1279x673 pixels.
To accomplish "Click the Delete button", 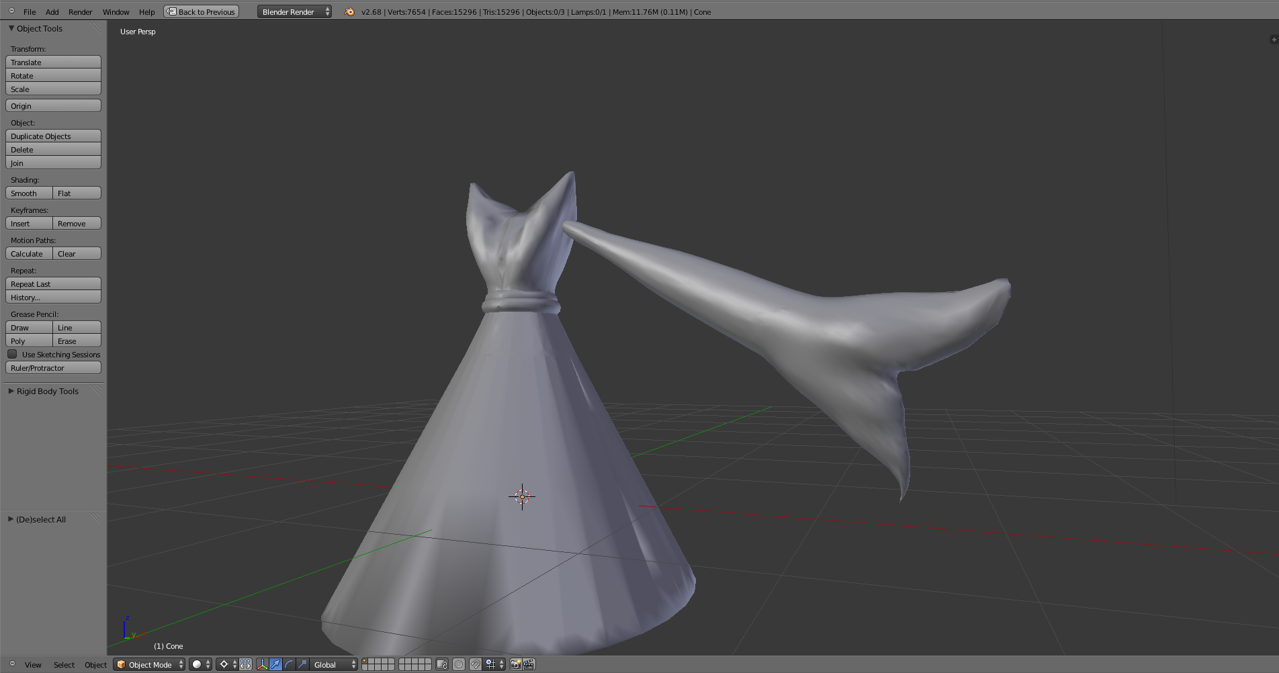I will click(x=53, y=149).
